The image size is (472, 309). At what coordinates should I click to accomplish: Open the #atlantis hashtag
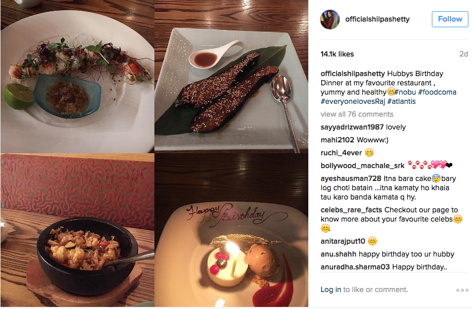pyautogui.click(x=401, y=102)
